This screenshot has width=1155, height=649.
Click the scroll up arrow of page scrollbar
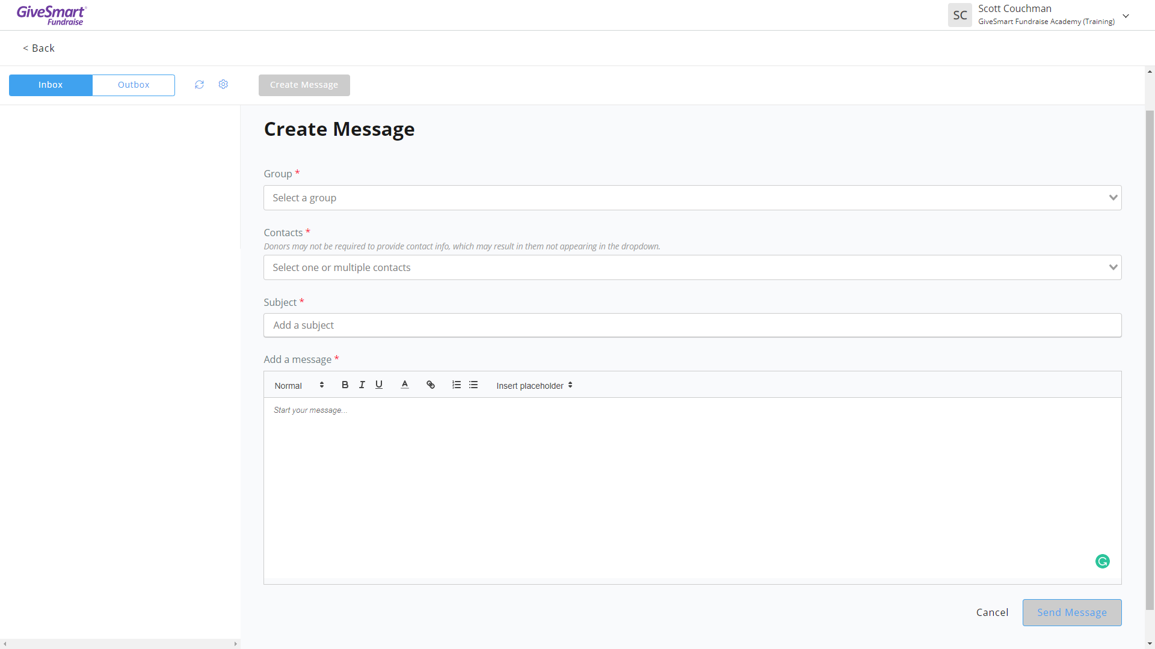tap(1150, 72)
